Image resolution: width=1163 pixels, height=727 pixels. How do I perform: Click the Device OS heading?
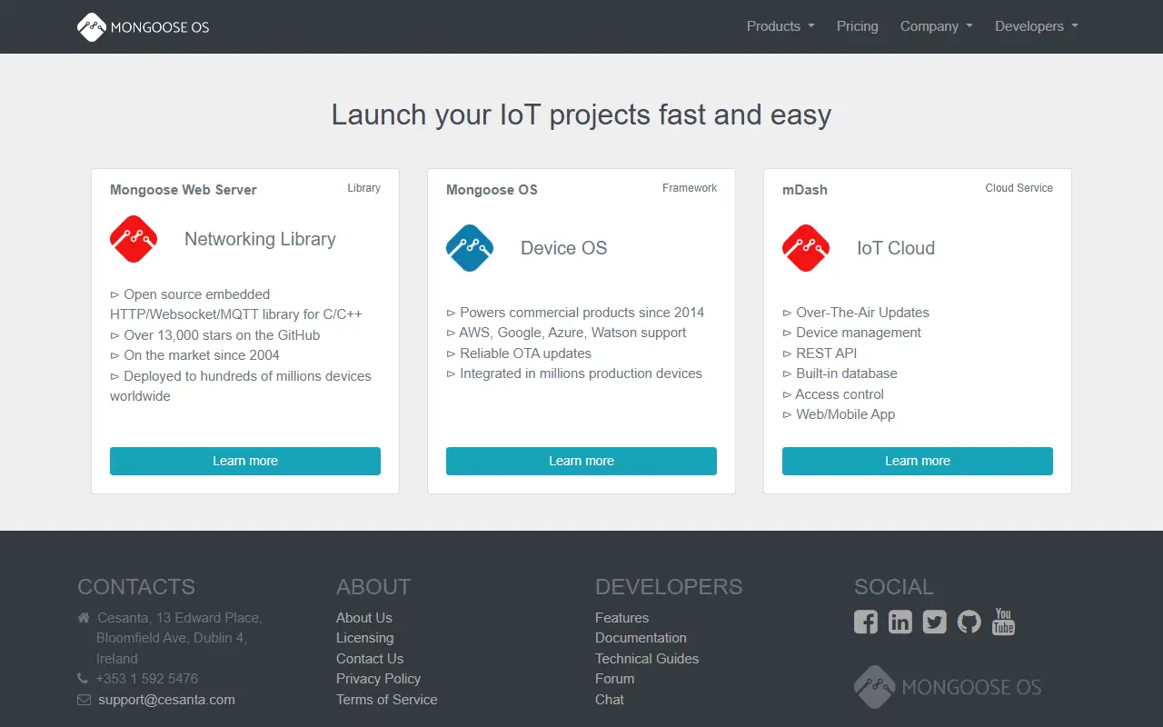click(564, 248)
